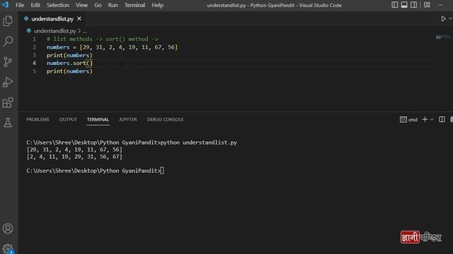453x254 pixels.
Task: Click last print(numbers) on line 5
Action: click(69, 71)
